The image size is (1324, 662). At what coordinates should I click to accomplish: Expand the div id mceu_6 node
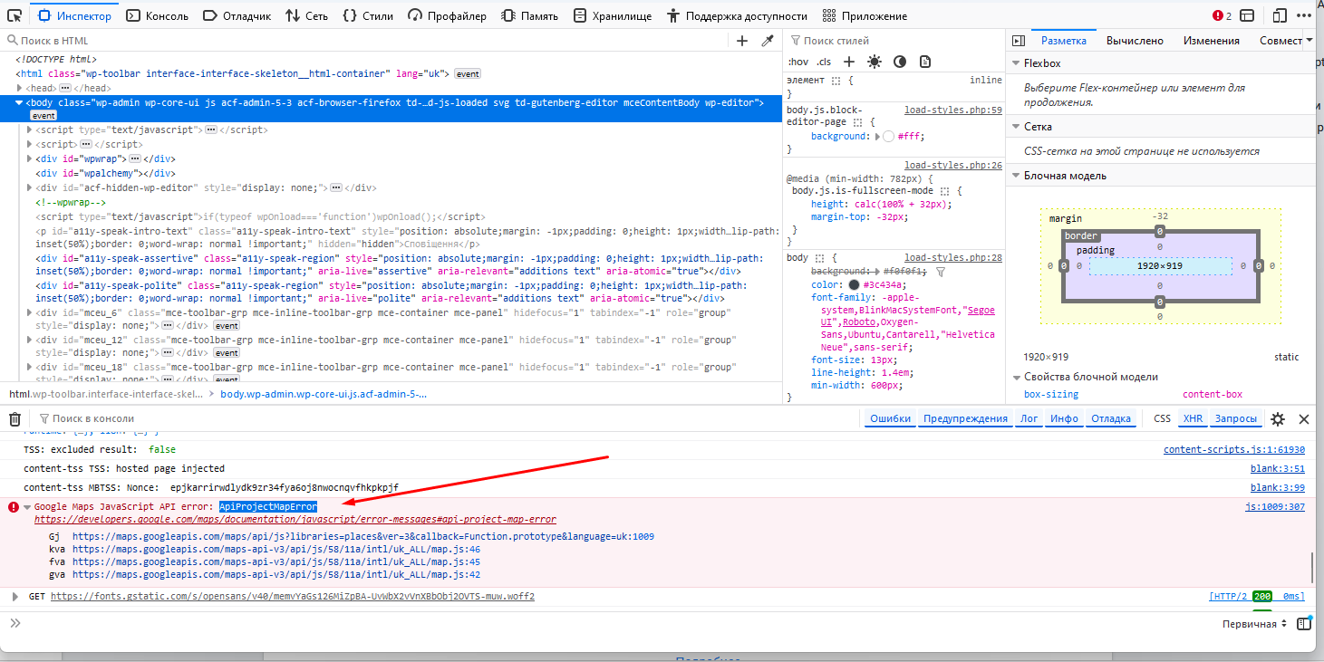click(30, 313)
